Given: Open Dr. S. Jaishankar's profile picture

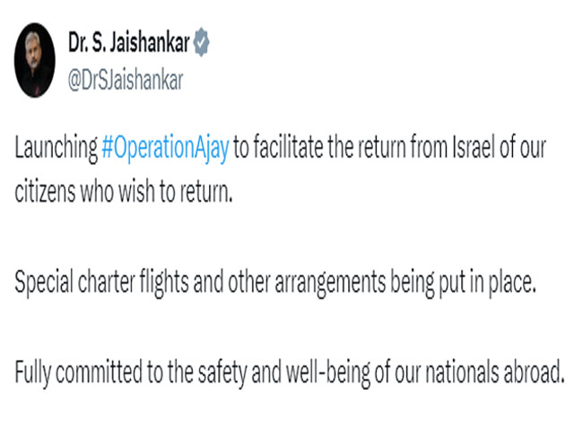Looking at the screenshot, I should pos(35,60).
